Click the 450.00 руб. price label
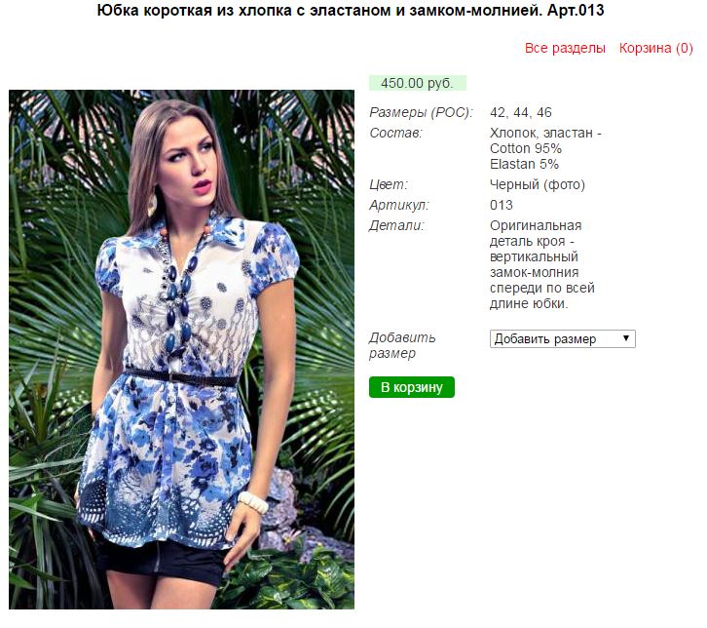This screenshot has width=707, height=628. pos(417,83)
